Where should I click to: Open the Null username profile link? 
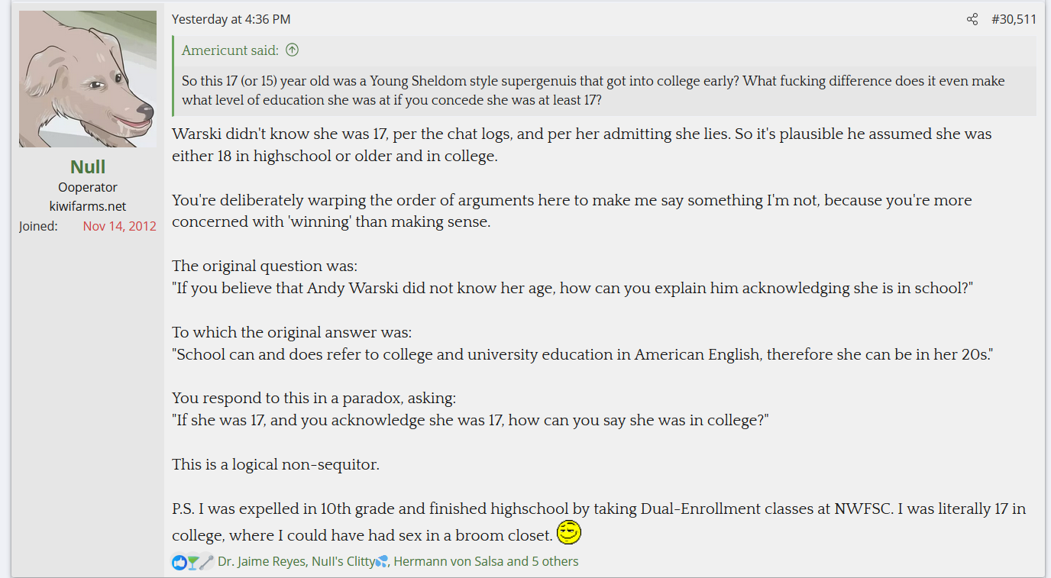click(x=88, y=167)
